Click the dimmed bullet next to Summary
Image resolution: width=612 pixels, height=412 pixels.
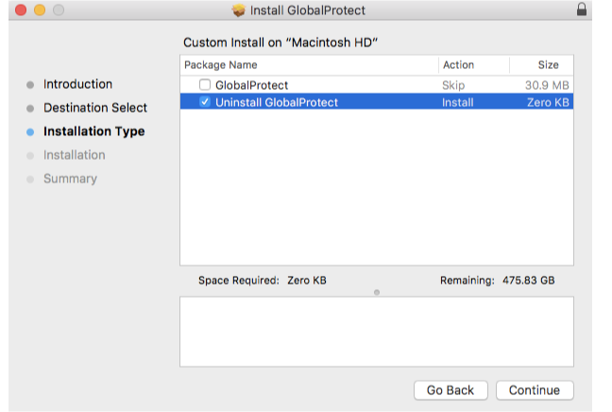point(30,180)
